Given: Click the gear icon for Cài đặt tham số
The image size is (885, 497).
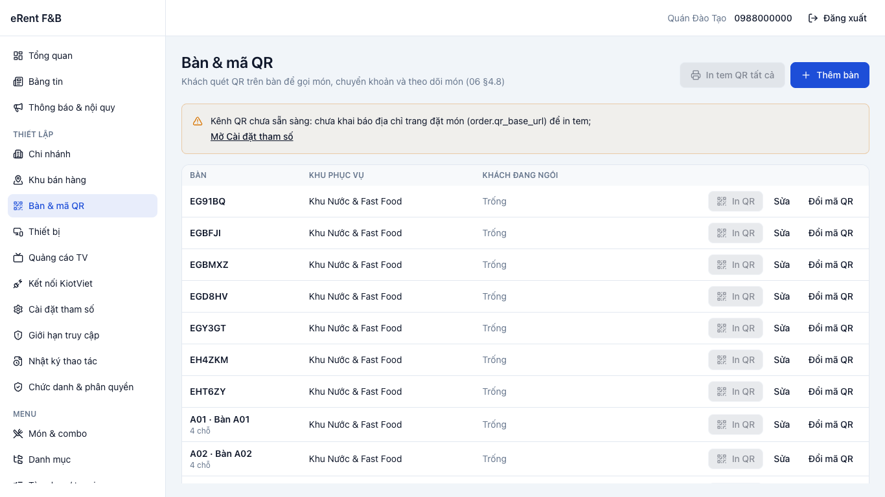Looking at the screenshot, I should 18,309.
